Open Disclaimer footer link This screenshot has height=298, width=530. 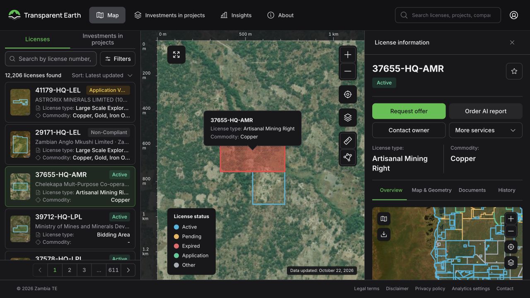(397, 288)
